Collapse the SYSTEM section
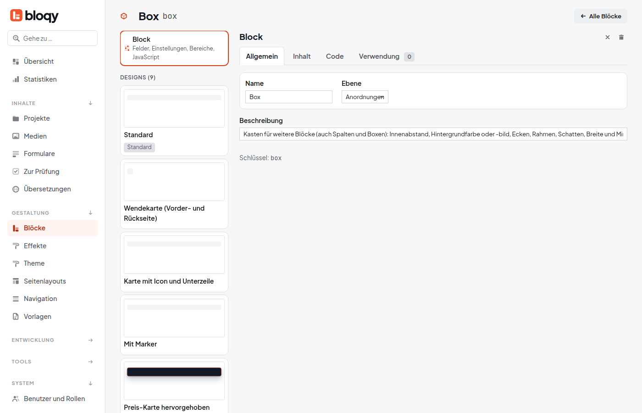Image resolution: width=642 pixels, height=413 pixels. (x=90, y=383)
